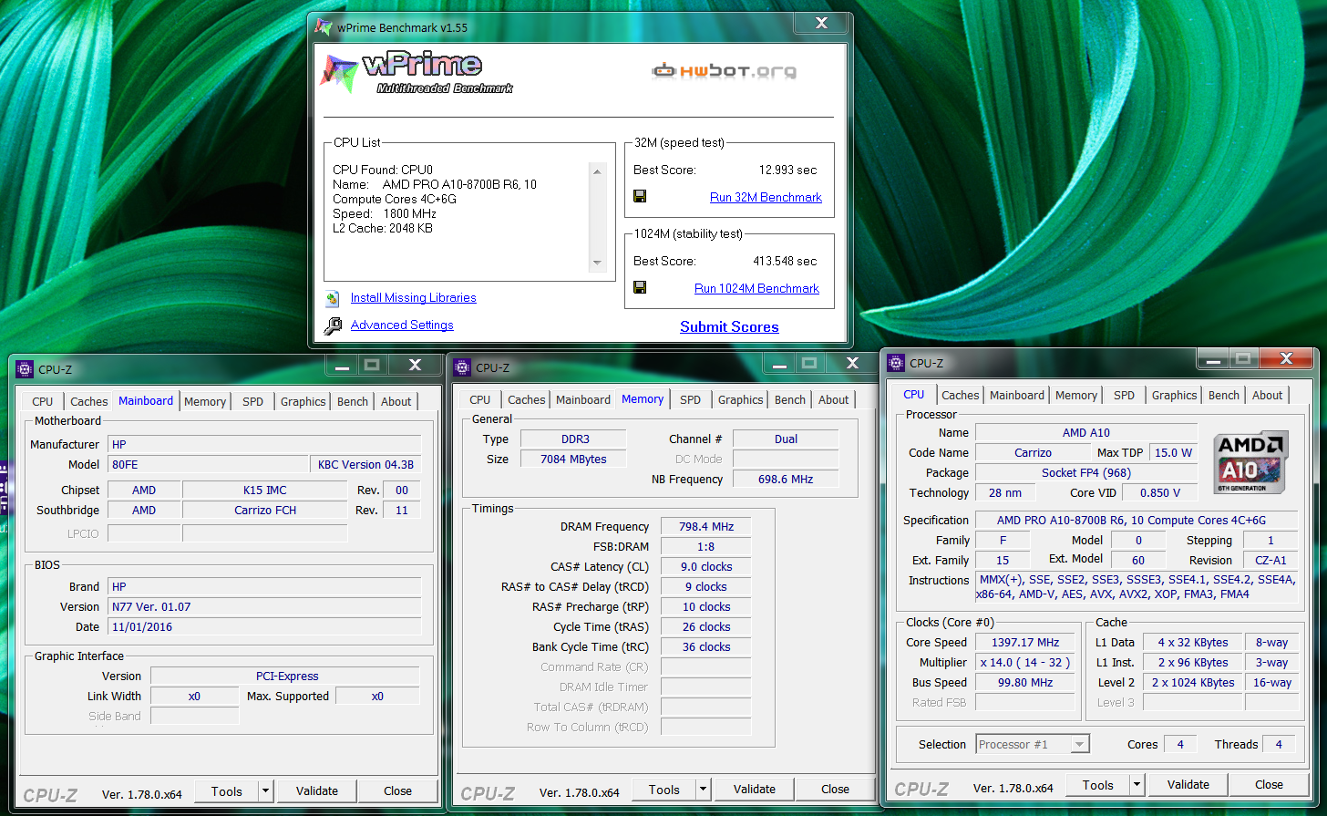Switch to CPU tab in Memory window
1327x816 pixels.
[480, 399]
